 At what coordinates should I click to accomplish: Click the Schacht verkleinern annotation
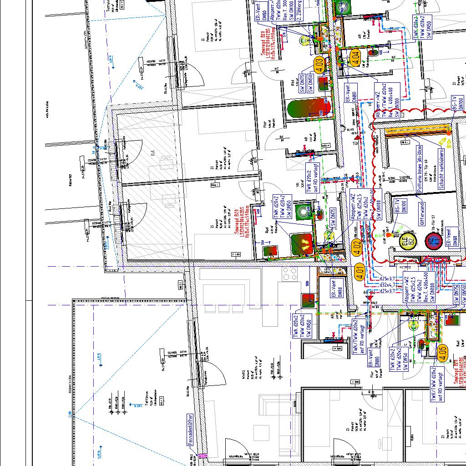(x=441, y=169)
